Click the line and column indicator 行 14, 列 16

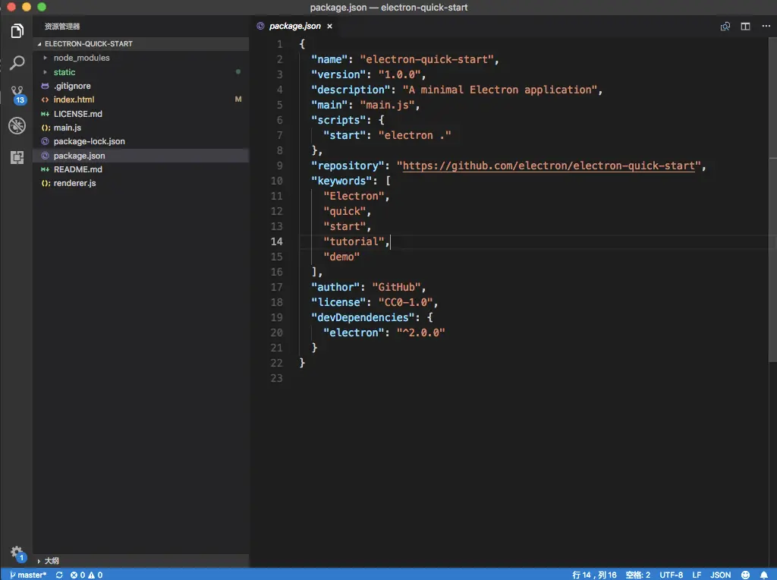click(x=594, y=575)
